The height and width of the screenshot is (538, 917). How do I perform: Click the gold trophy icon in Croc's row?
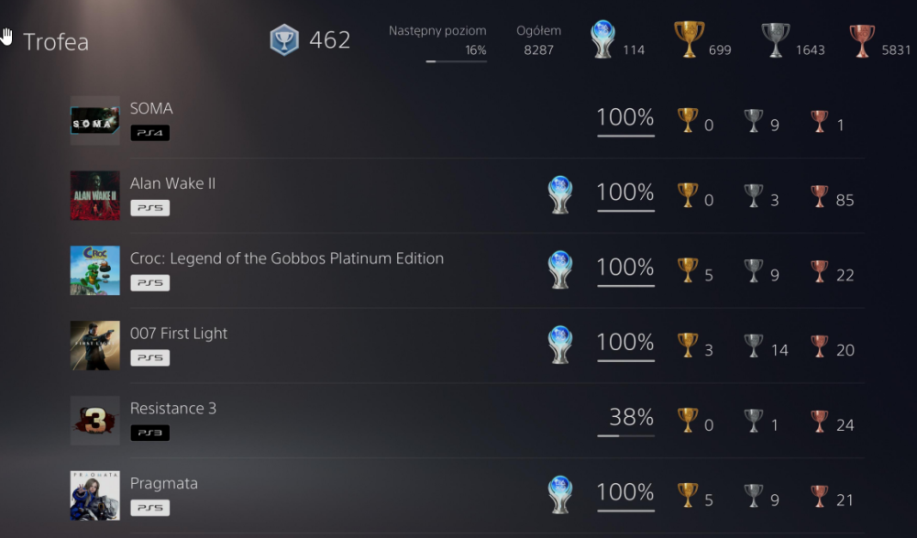click(x=688, y=270)
